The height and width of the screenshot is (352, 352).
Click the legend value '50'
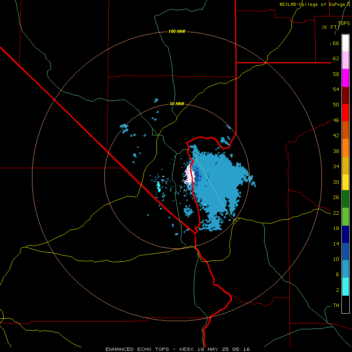coord(336,105)
